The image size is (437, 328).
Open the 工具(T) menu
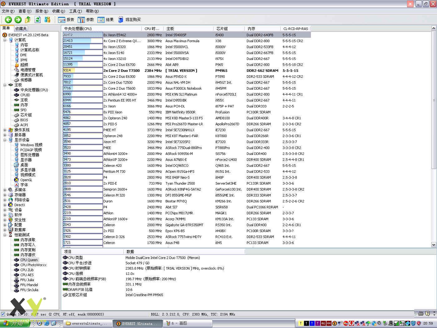pyautogui.click(x=76, y=11)
